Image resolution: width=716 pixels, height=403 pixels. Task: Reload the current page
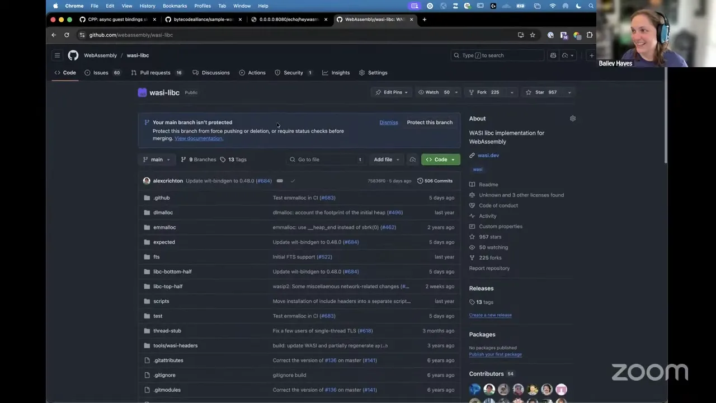coord(67,35)
